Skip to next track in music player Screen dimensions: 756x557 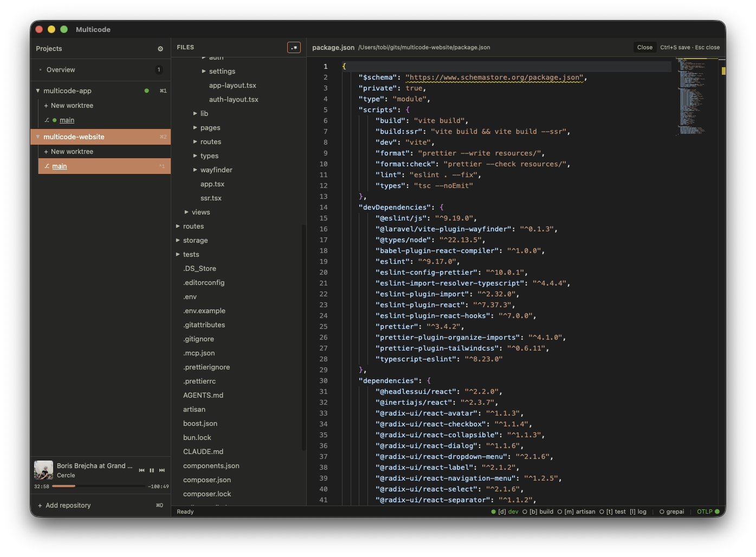[162, 470]
